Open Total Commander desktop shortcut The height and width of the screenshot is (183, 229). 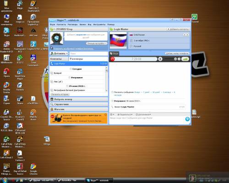coord(33,60)
